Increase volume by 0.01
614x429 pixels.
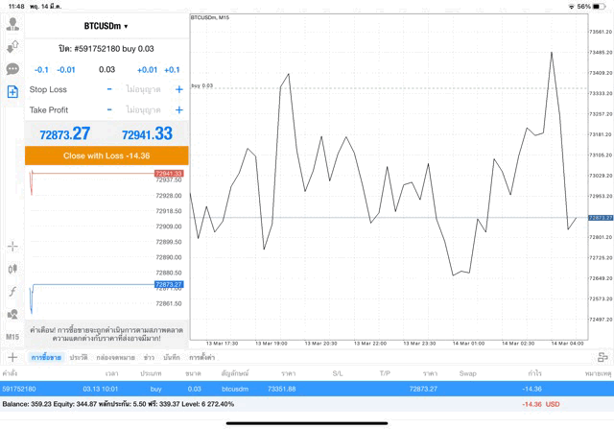[x=147, y=70]
